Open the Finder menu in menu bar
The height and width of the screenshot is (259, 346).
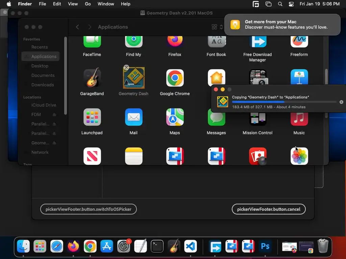(x=25, y=4)
